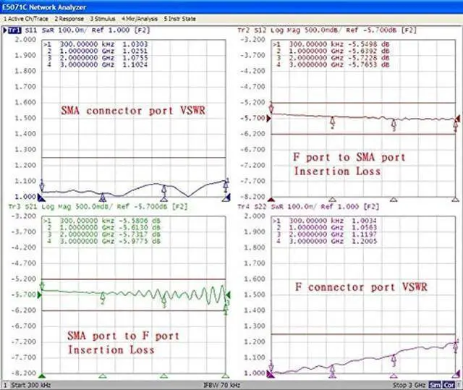Select marker 4 on the S12 trace

(x=455, y=125)
